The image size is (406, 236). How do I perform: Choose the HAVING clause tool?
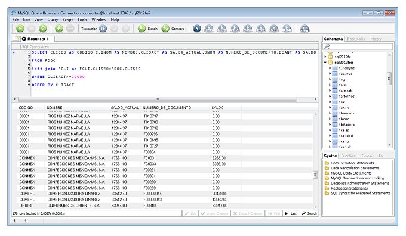click(261, 29)
